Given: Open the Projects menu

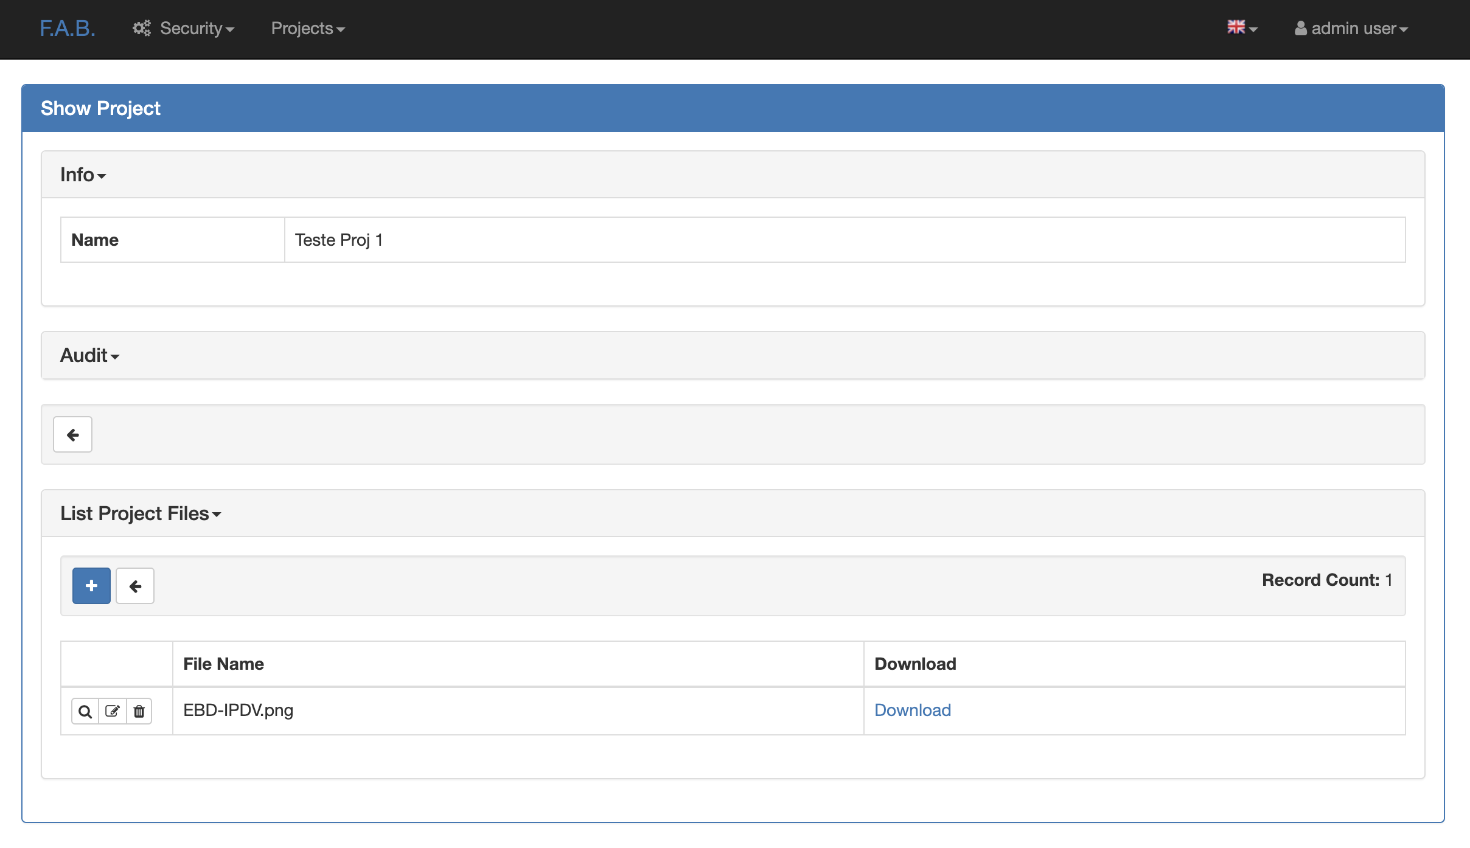Looking at the screenshot, I should (x=307, y=28).
